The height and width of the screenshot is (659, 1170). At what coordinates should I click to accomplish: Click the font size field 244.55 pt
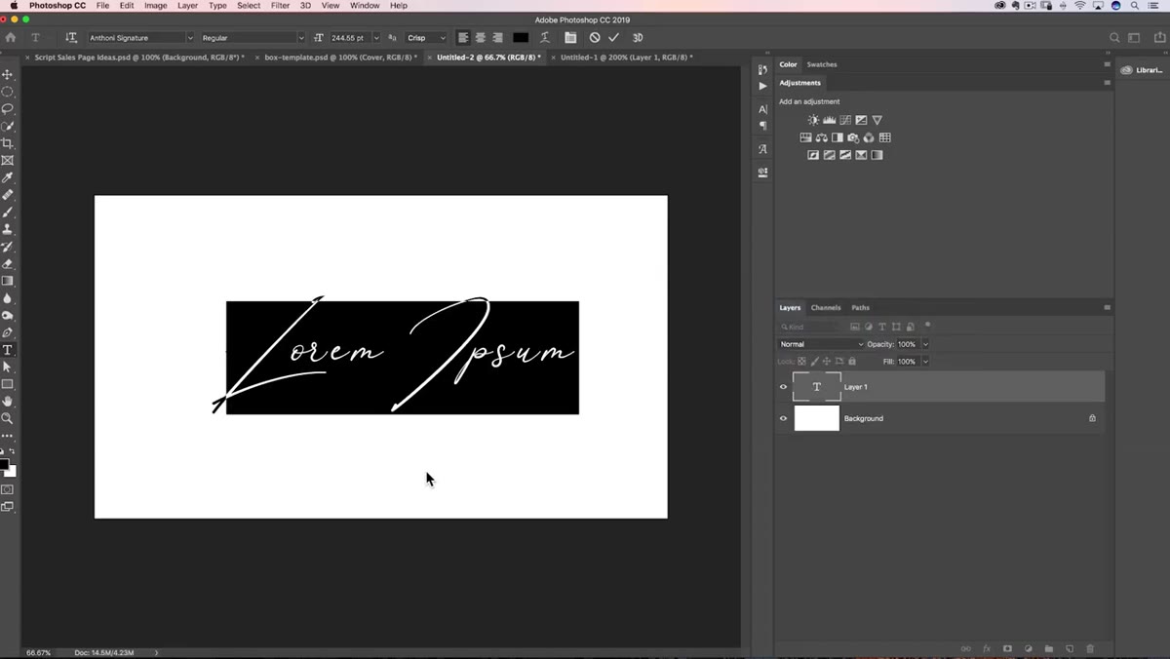pyautogui.click(x=348, y=38)
